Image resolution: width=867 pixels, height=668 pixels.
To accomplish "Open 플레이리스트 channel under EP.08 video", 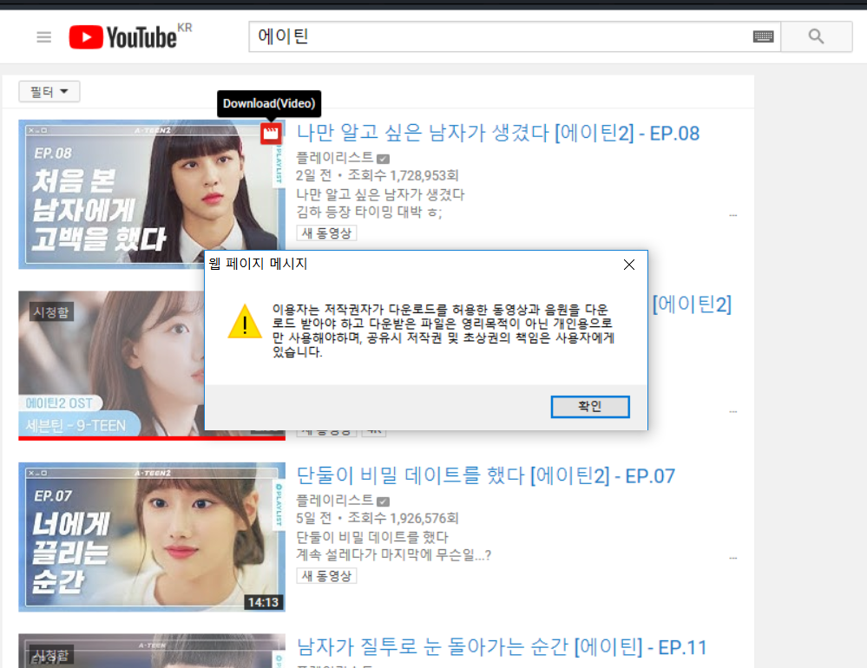I will tap(335, 158).
